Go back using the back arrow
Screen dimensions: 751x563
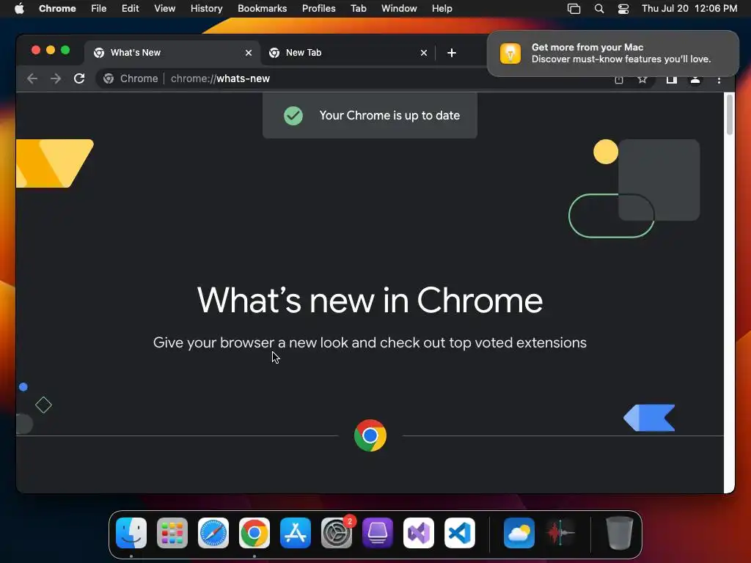click(32, 78)
